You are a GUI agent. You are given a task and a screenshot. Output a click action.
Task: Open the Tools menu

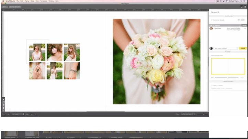32,1
